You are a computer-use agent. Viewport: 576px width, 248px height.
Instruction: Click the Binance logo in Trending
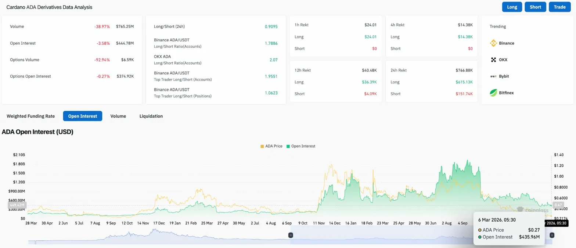tap(493, 43)
